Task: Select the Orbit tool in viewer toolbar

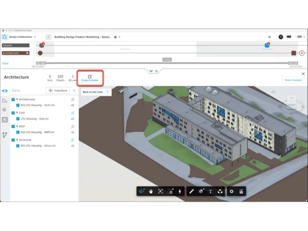Action: click(142, 192)
